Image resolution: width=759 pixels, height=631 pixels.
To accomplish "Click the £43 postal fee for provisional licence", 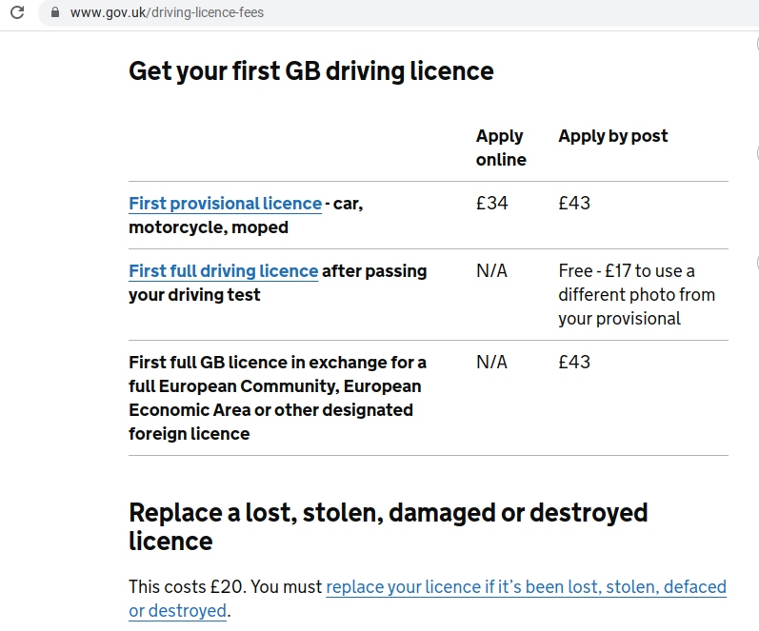I will (574, 204).
